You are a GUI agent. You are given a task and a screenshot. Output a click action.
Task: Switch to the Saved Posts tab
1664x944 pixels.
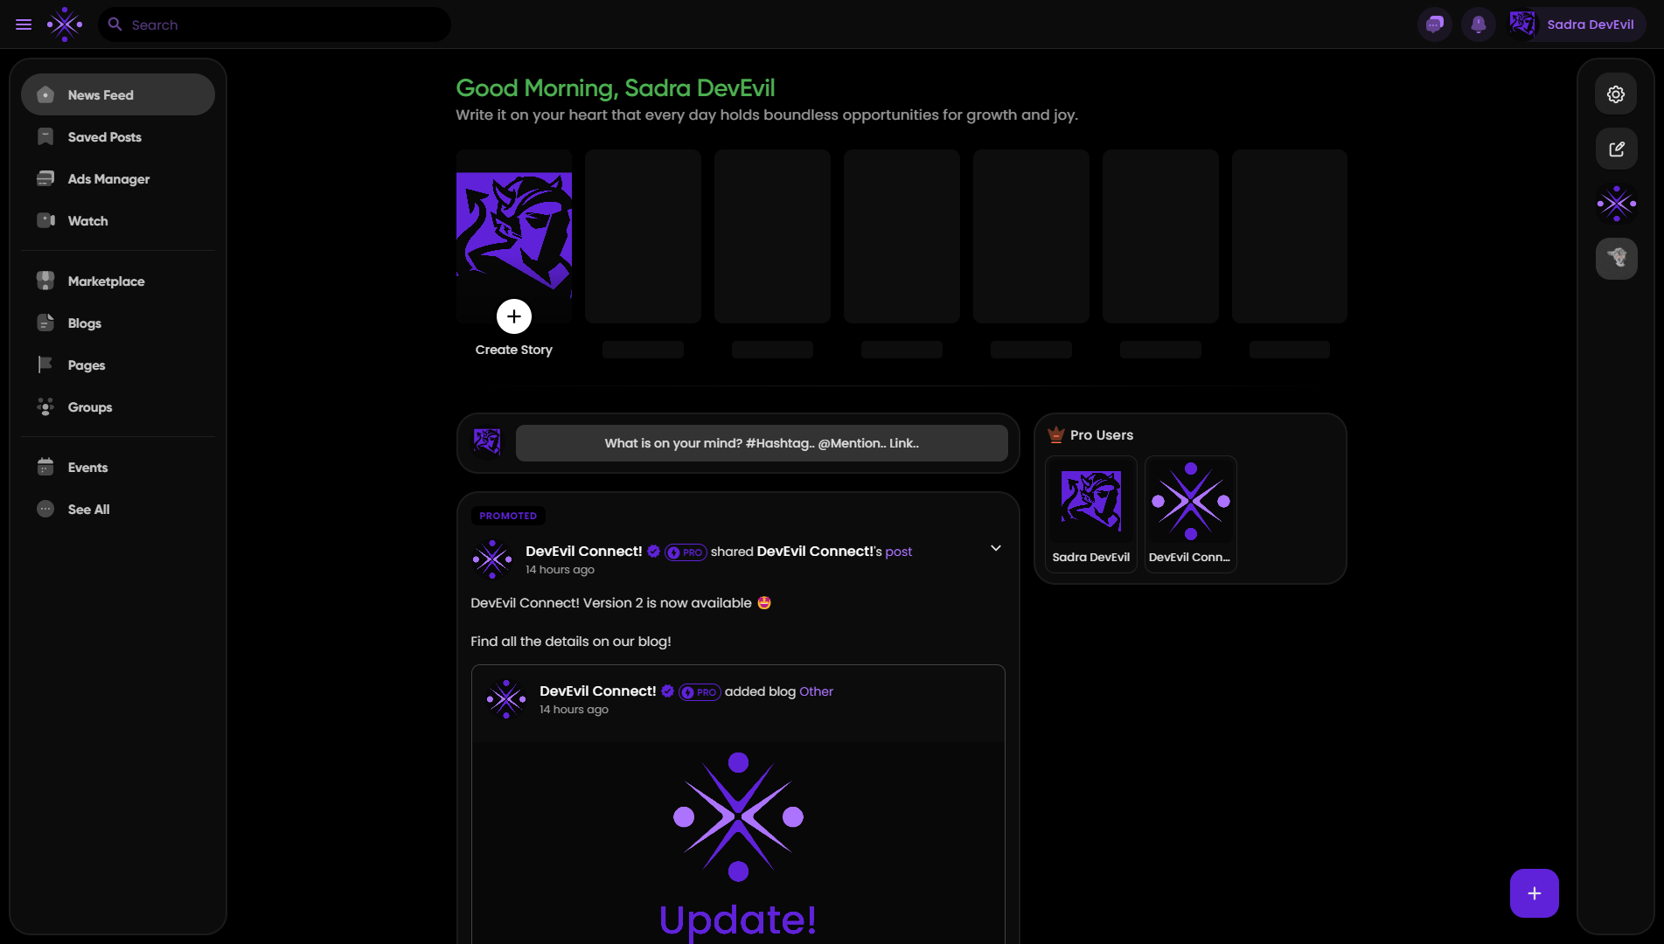[104, 136]
